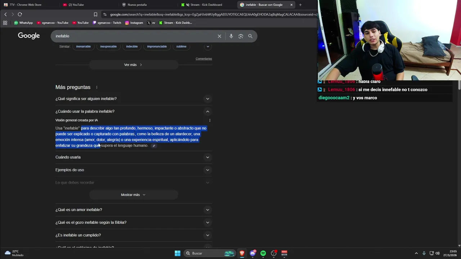Go forward with the browser forward arrow
This screenshot has width=461, height=259.
click(13, 14)
